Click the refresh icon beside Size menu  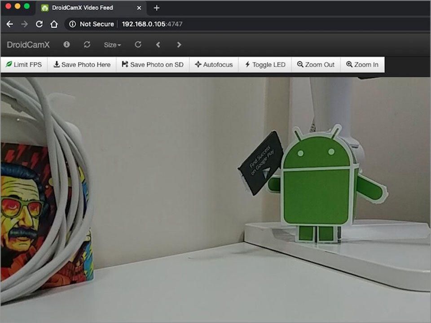click(87, 45)
